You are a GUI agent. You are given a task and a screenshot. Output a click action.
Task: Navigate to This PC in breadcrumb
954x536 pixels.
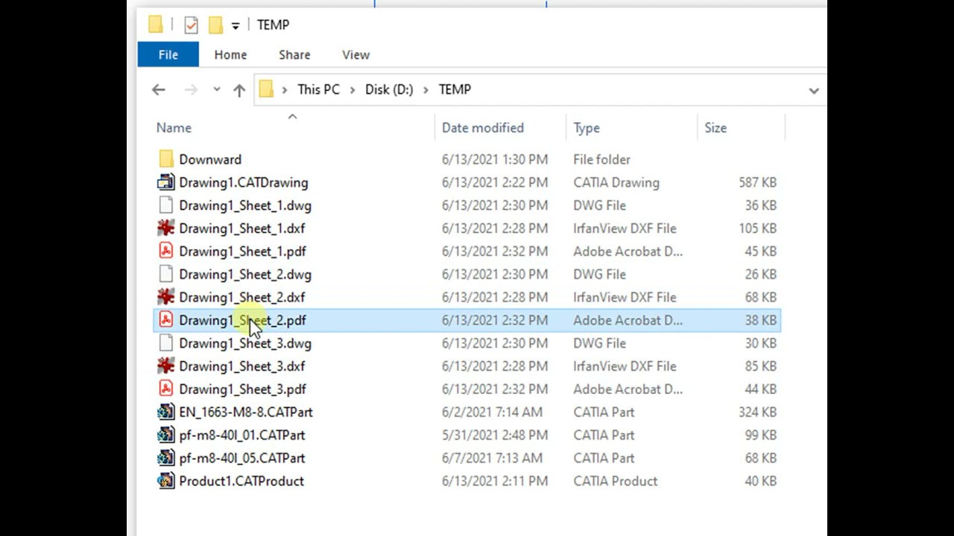click(318, 89)
